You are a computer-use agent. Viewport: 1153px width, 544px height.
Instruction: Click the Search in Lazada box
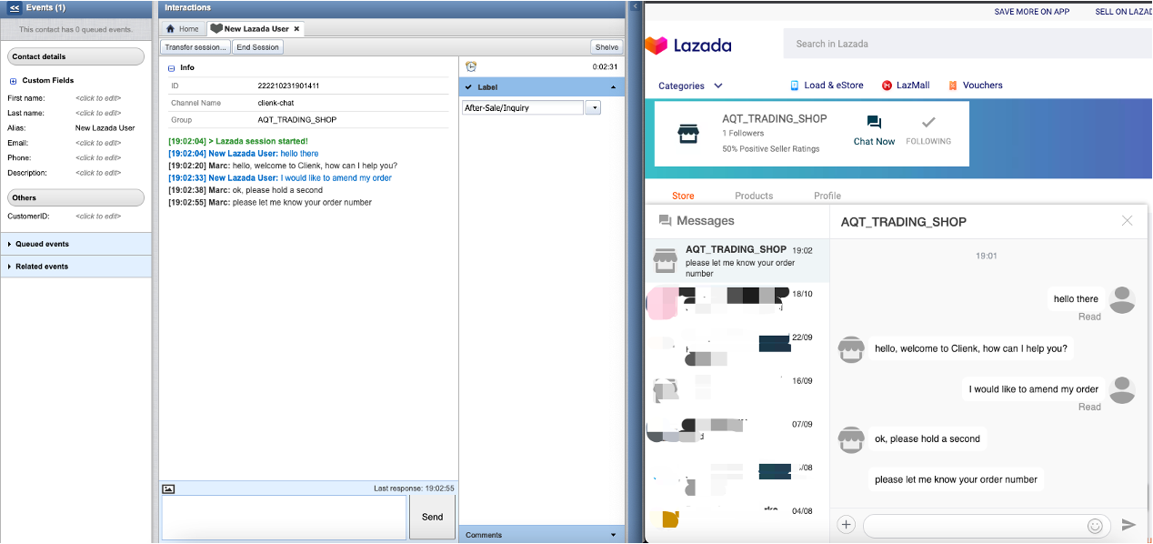coord(968,44)
